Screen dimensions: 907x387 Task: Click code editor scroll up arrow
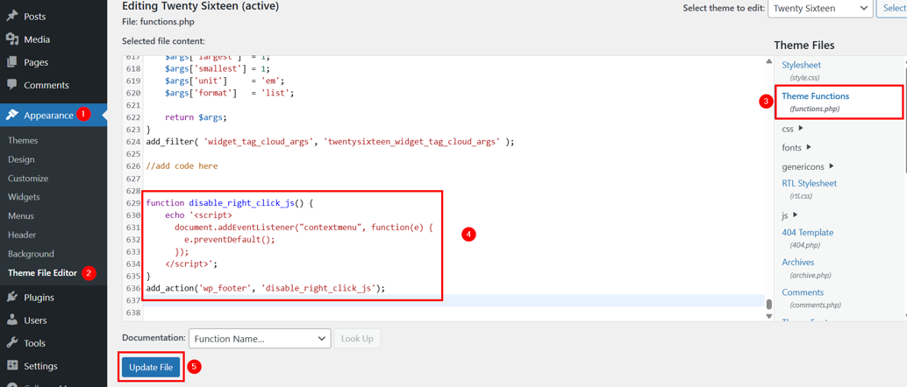tap(768, 61)
